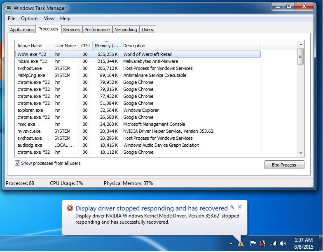Click Processes: 88 status text

[x=20, y=183]
